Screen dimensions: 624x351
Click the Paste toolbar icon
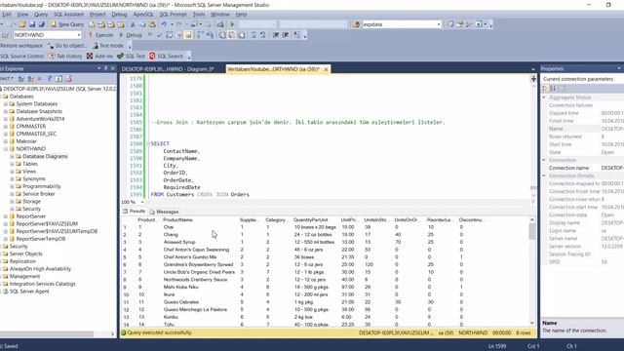coord(152,24)
